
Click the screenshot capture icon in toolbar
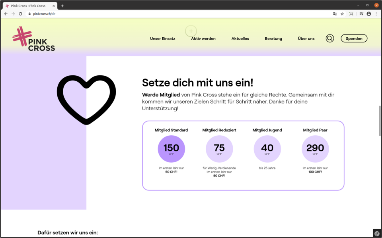351,14
